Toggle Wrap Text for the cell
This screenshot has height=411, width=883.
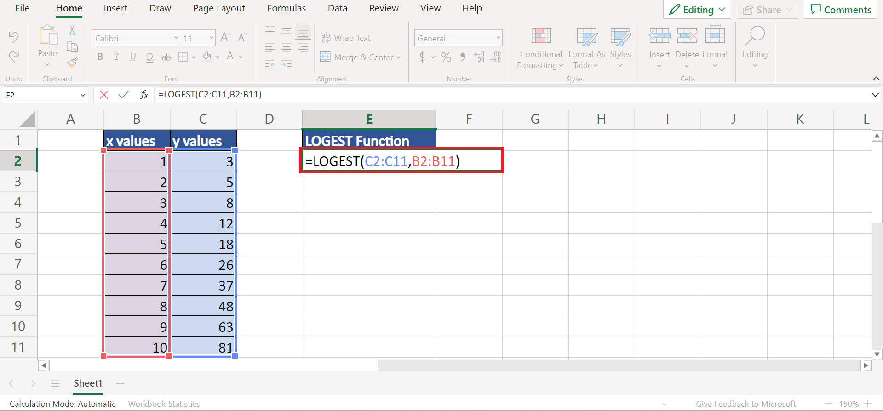[x=346, y=38]
